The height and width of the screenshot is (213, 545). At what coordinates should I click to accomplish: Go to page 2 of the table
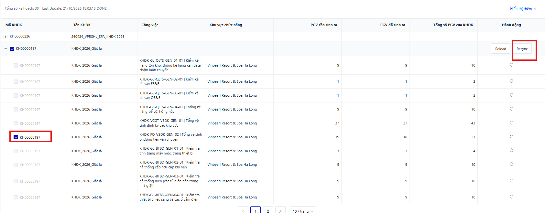pos(268,210)
